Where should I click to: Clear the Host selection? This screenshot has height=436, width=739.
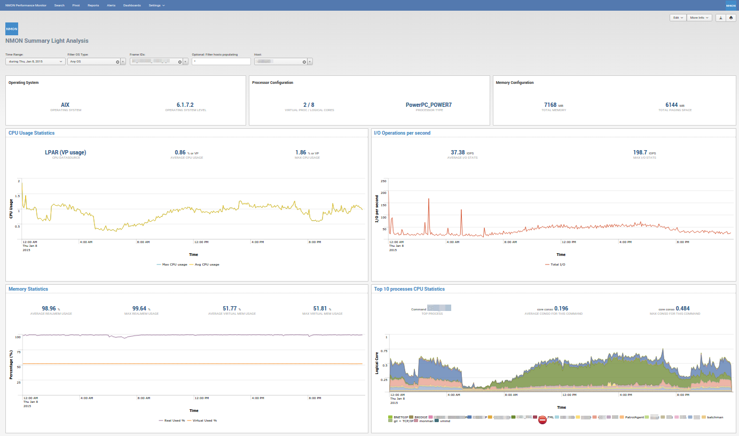click(x=304, y=62)
